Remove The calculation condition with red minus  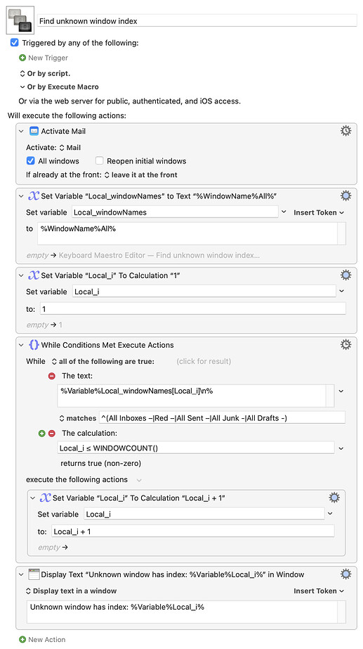[x=52, y=434]
